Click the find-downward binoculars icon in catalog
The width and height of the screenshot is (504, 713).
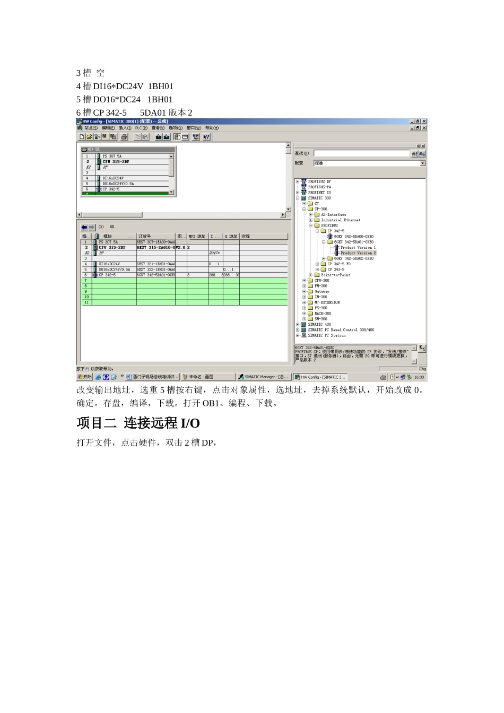[x=422, y=153]
